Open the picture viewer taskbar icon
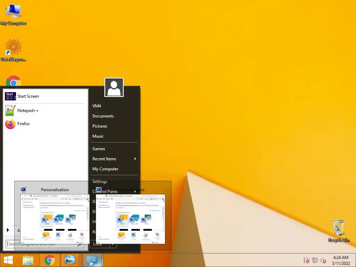Image resolution: width=356 pixels, height=267 pixels. [x=70, y=260]
